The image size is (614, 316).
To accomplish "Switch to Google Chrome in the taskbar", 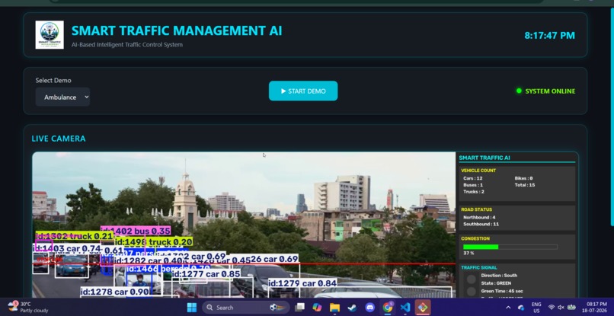I will [387, 308].
